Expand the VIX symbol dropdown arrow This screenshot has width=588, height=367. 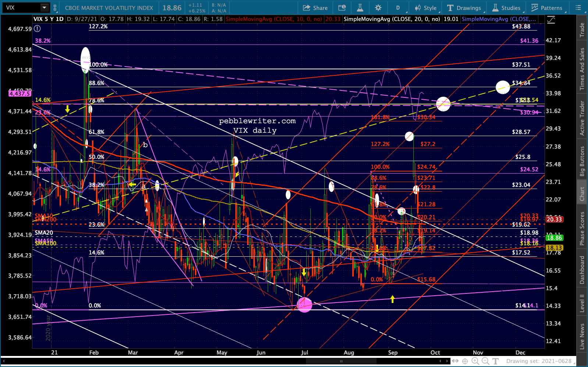coord(44,8)
